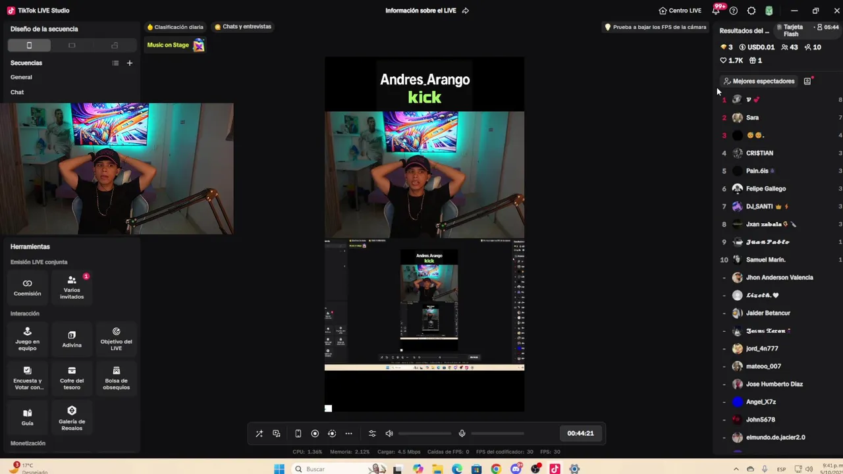Mute the speaker volume icon
Image resolution: width=843 pixels, height=474 pixels.
tap(389, 433)
